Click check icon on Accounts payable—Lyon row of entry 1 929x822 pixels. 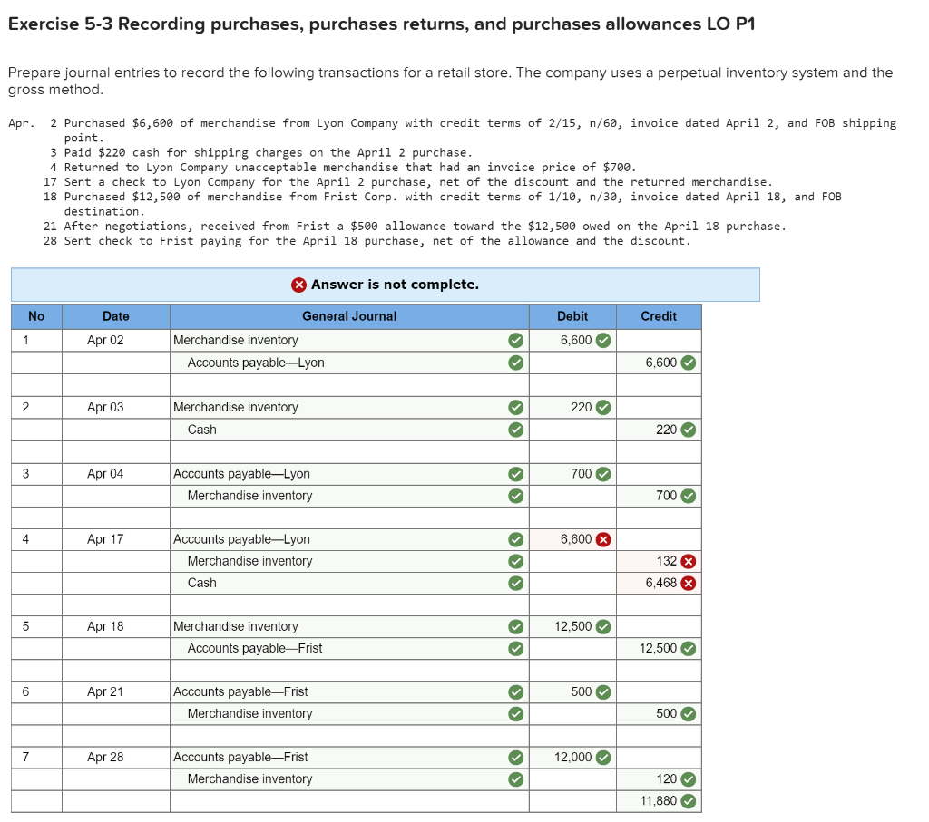click(516, 363)
